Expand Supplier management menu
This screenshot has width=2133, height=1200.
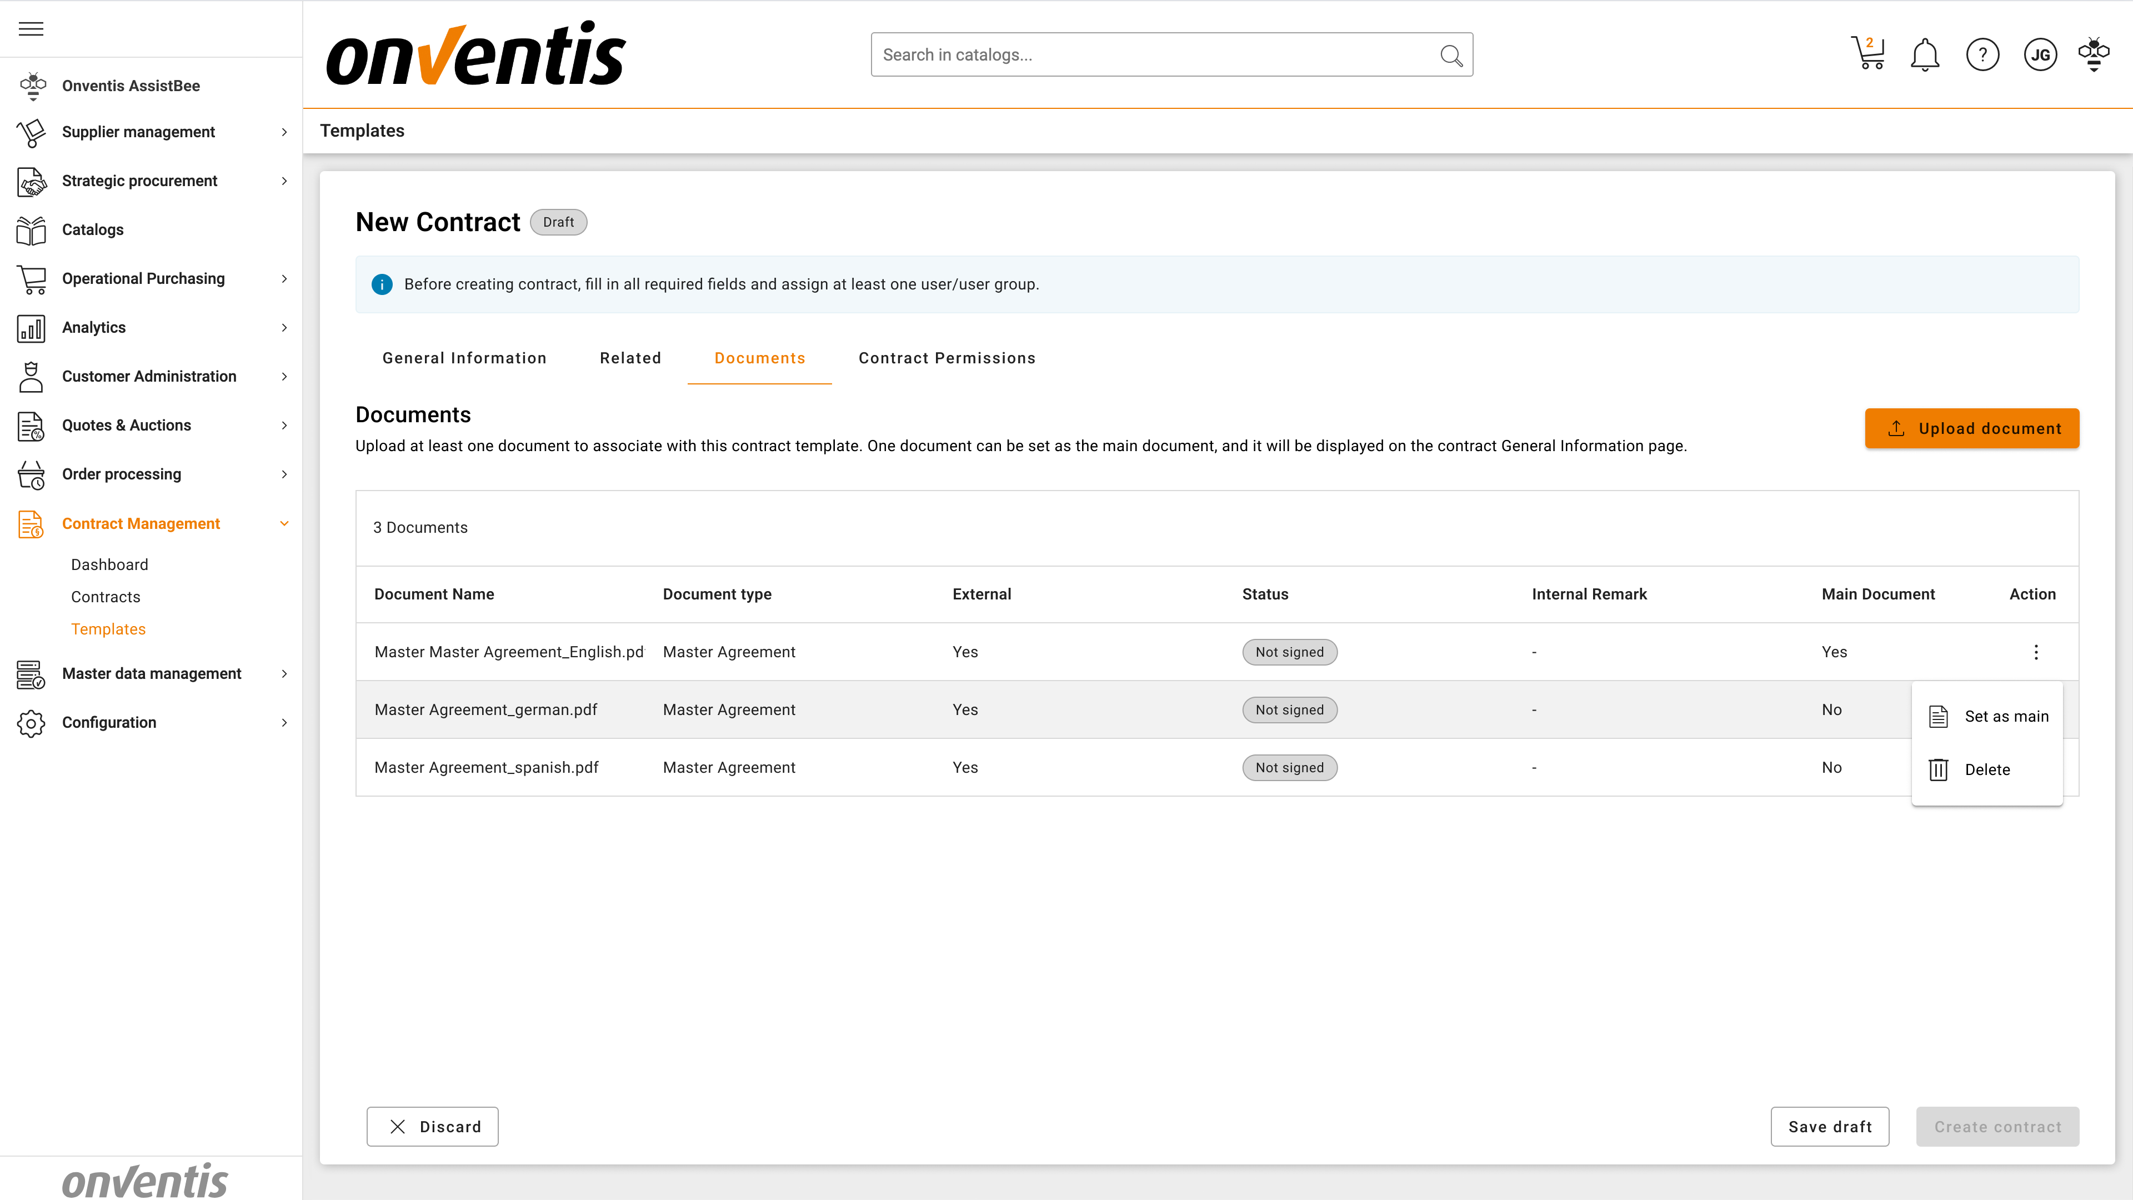138,132
